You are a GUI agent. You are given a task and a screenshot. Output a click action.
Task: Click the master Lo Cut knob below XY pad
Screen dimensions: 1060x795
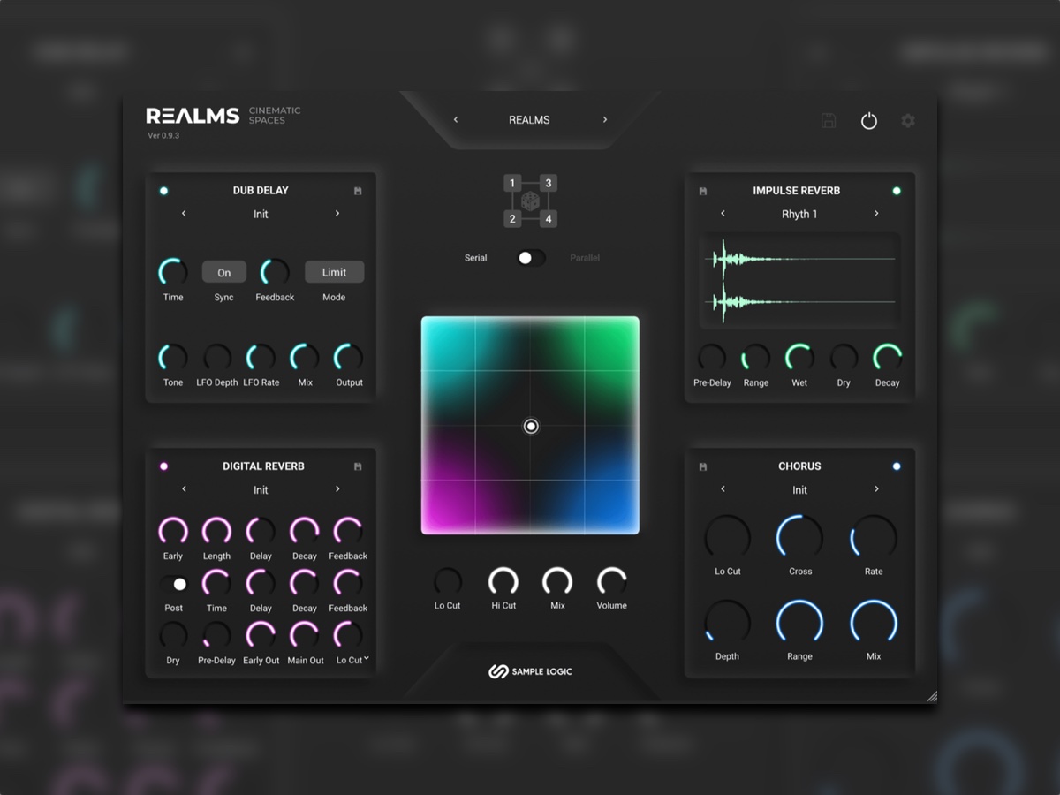click(x=447, y=581)
